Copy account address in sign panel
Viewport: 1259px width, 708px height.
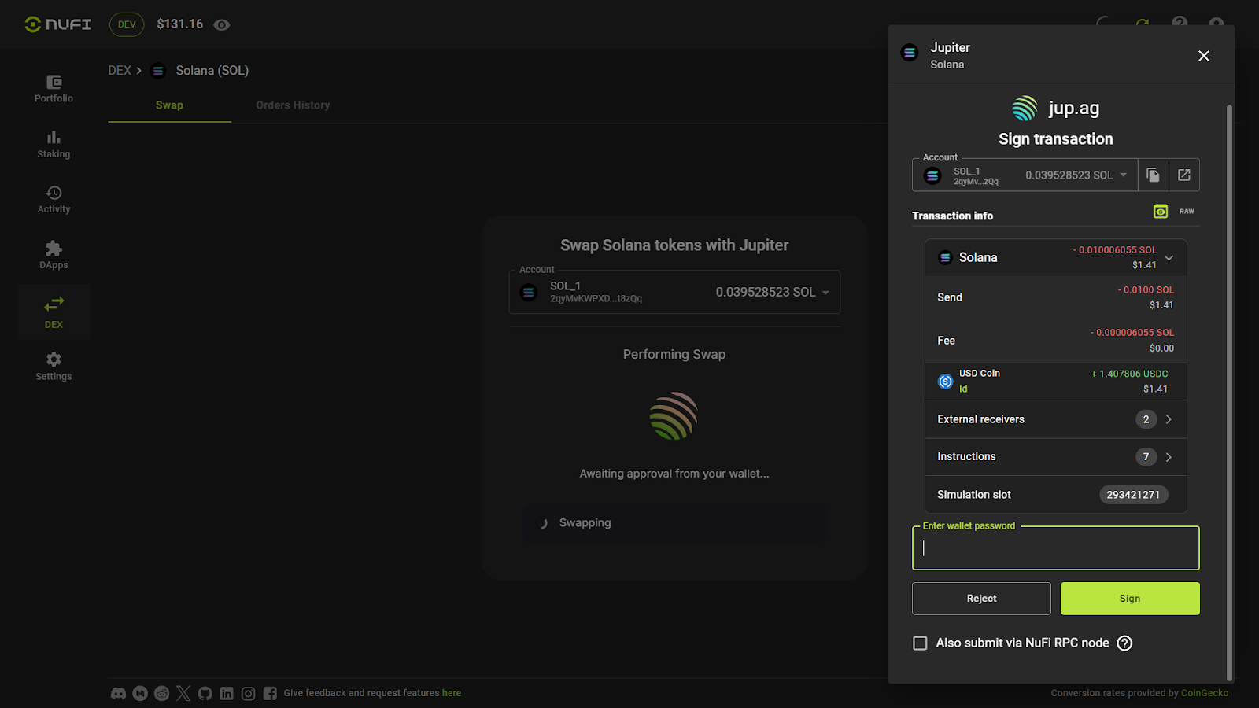click(1153, 175)
